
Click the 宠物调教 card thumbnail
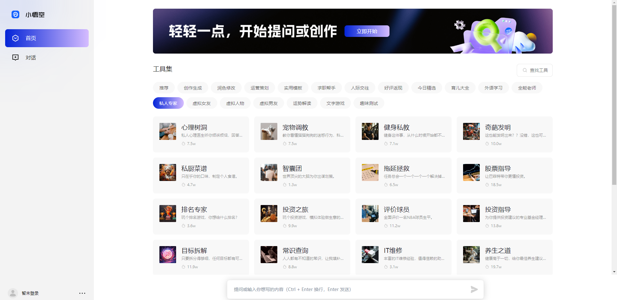click(269, 131)
